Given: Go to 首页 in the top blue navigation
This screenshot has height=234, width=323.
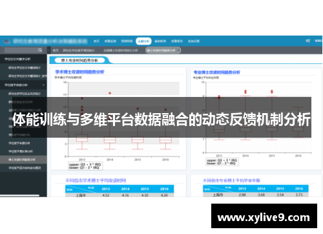Looking at the screenshot, I should [96, 41].
